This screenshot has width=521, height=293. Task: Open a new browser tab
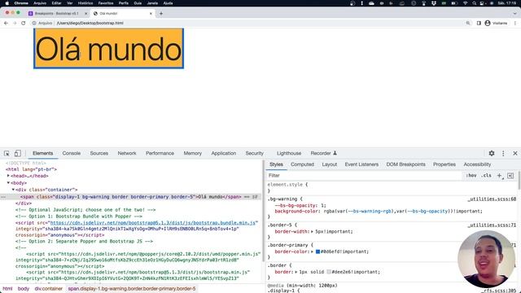coord(161,14)
